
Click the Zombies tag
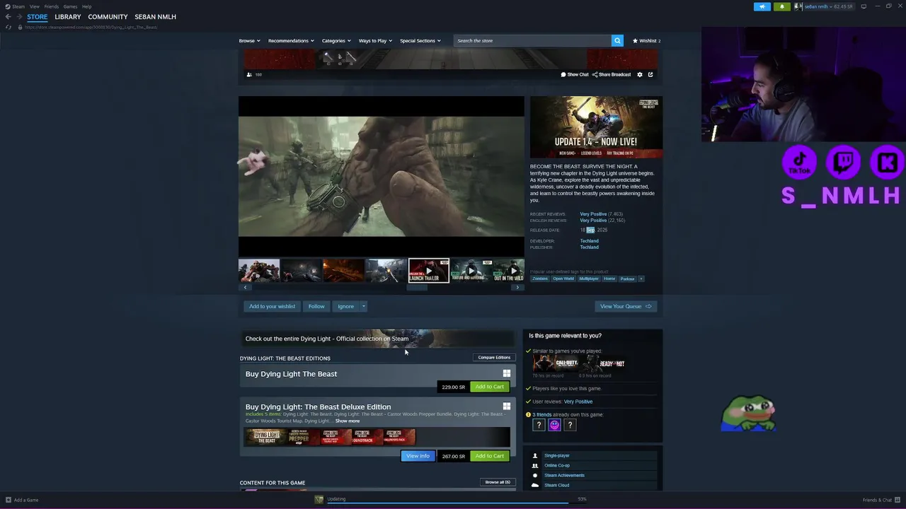point(540,279)
